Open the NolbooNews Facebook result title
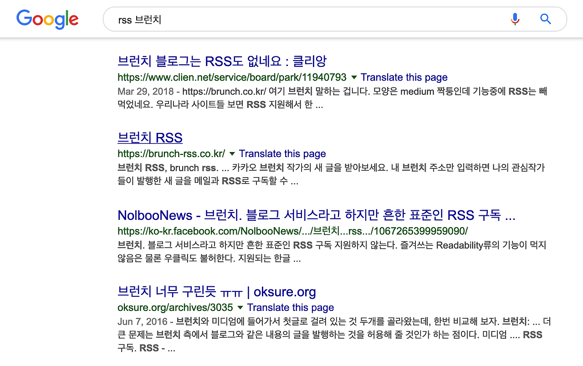The width and height of the screenshot is (583, 366). [x=317, y=215]
